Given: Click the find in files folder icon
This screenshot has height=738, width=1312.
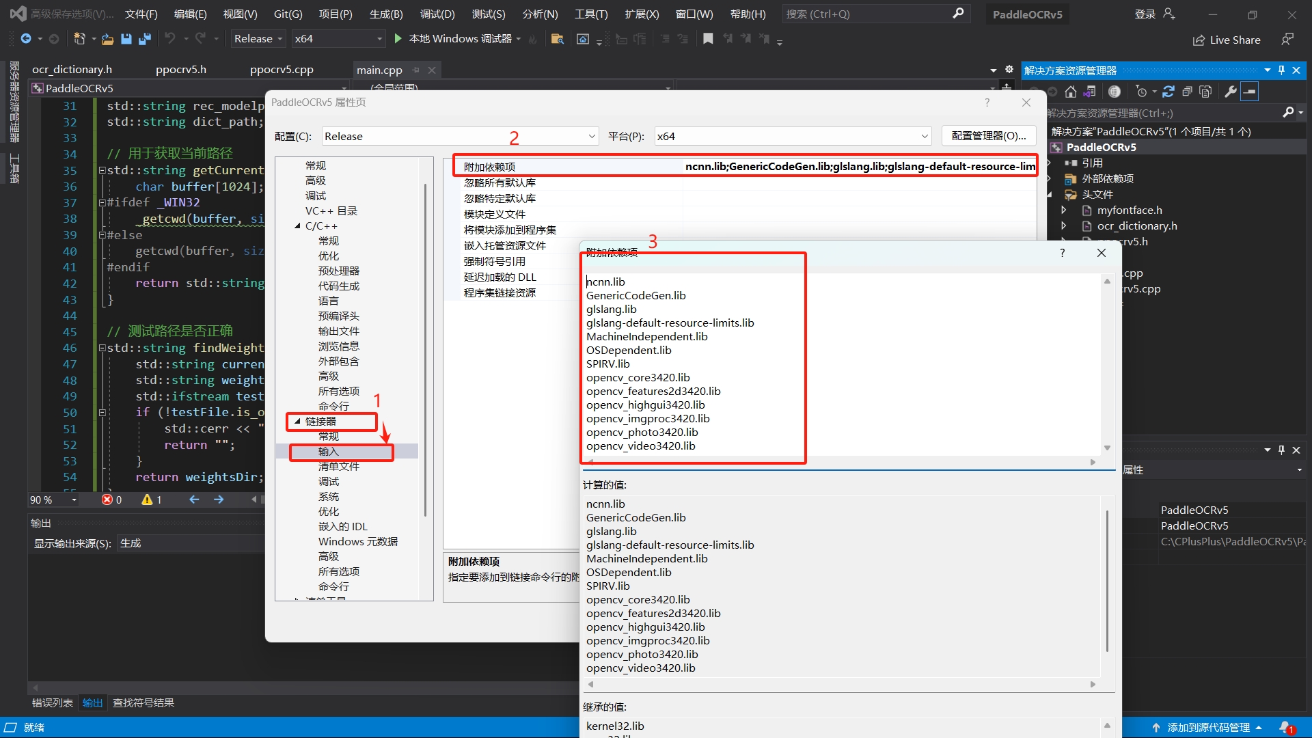Looking at the screenshot, I should pos(558,39).
